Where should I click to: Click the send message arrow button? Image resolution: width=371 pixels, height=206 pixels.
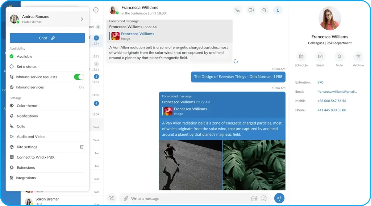[279, 198]
